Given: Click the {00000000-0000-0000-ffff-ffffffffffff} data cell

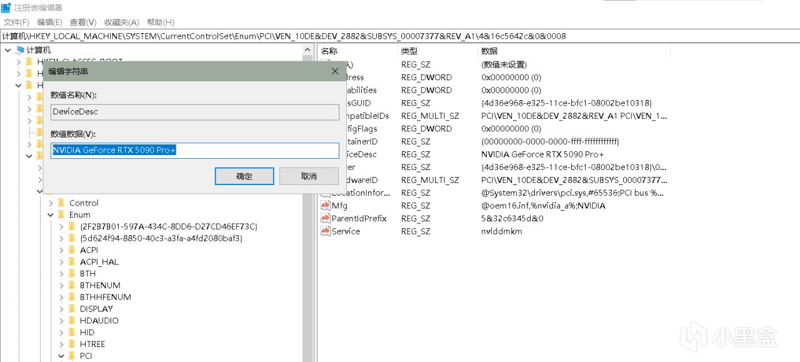Looking at the screenshot, I should coord(550,141).
